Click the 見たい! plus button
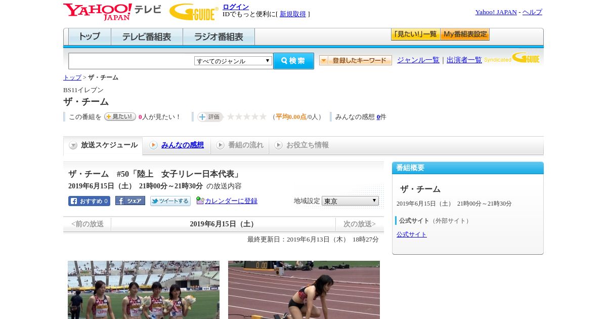Image resolution: width=607 pixels, height=319 pixels. 120,116
